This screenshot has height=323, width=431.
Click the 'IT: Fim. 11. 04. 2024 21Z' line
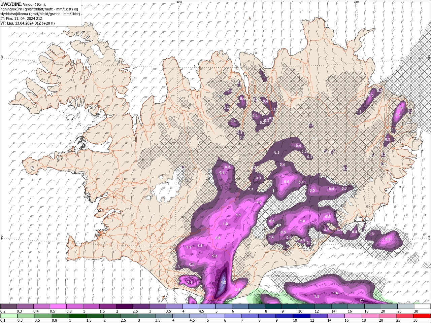21,19
